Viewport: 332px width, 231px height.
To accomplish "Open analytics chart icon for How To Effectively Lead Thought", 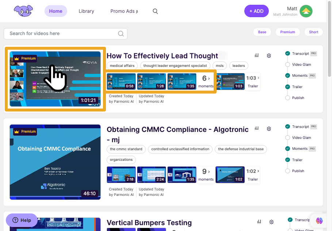I will [257, 56].
